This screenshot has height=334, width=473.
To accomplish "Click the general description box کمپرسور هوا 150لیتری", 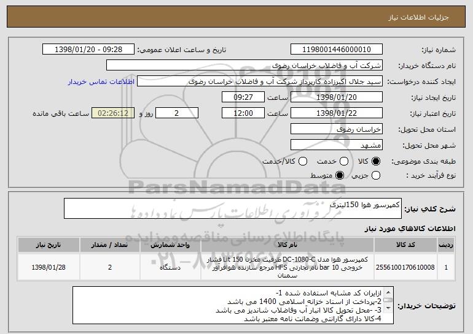I will tap(233, 208).
